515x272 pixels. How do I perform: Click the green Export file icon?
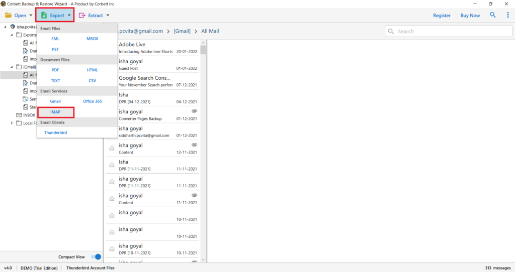[44, 16]
